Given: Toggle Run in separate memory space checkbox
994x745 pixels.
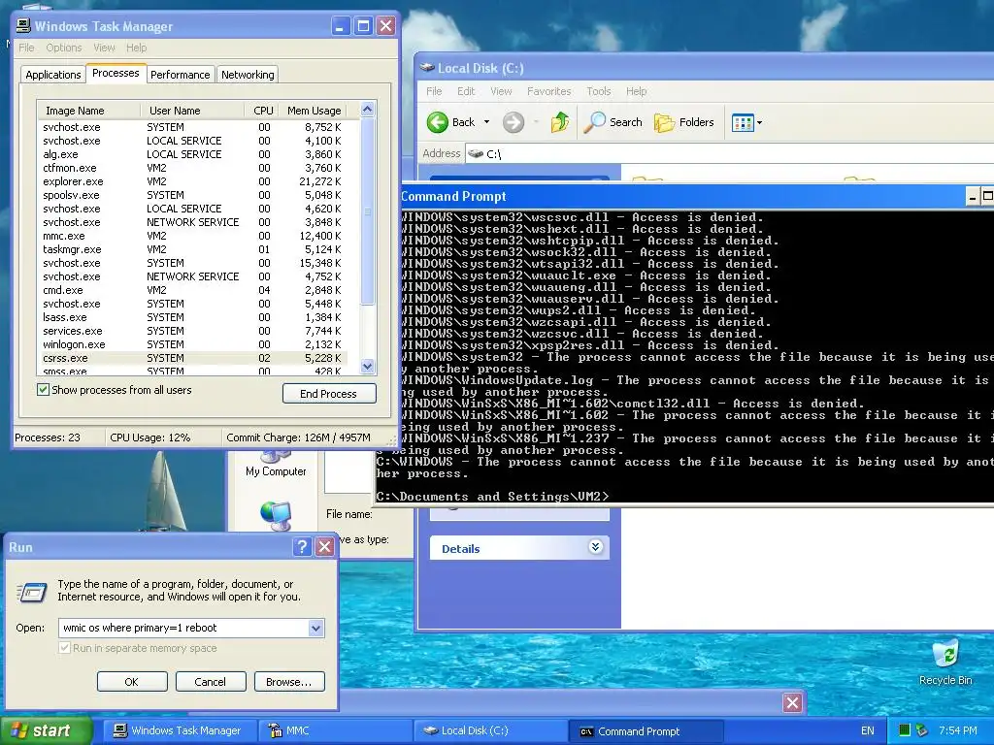Looking at the screenshot, I should click(x=64, y=647).
